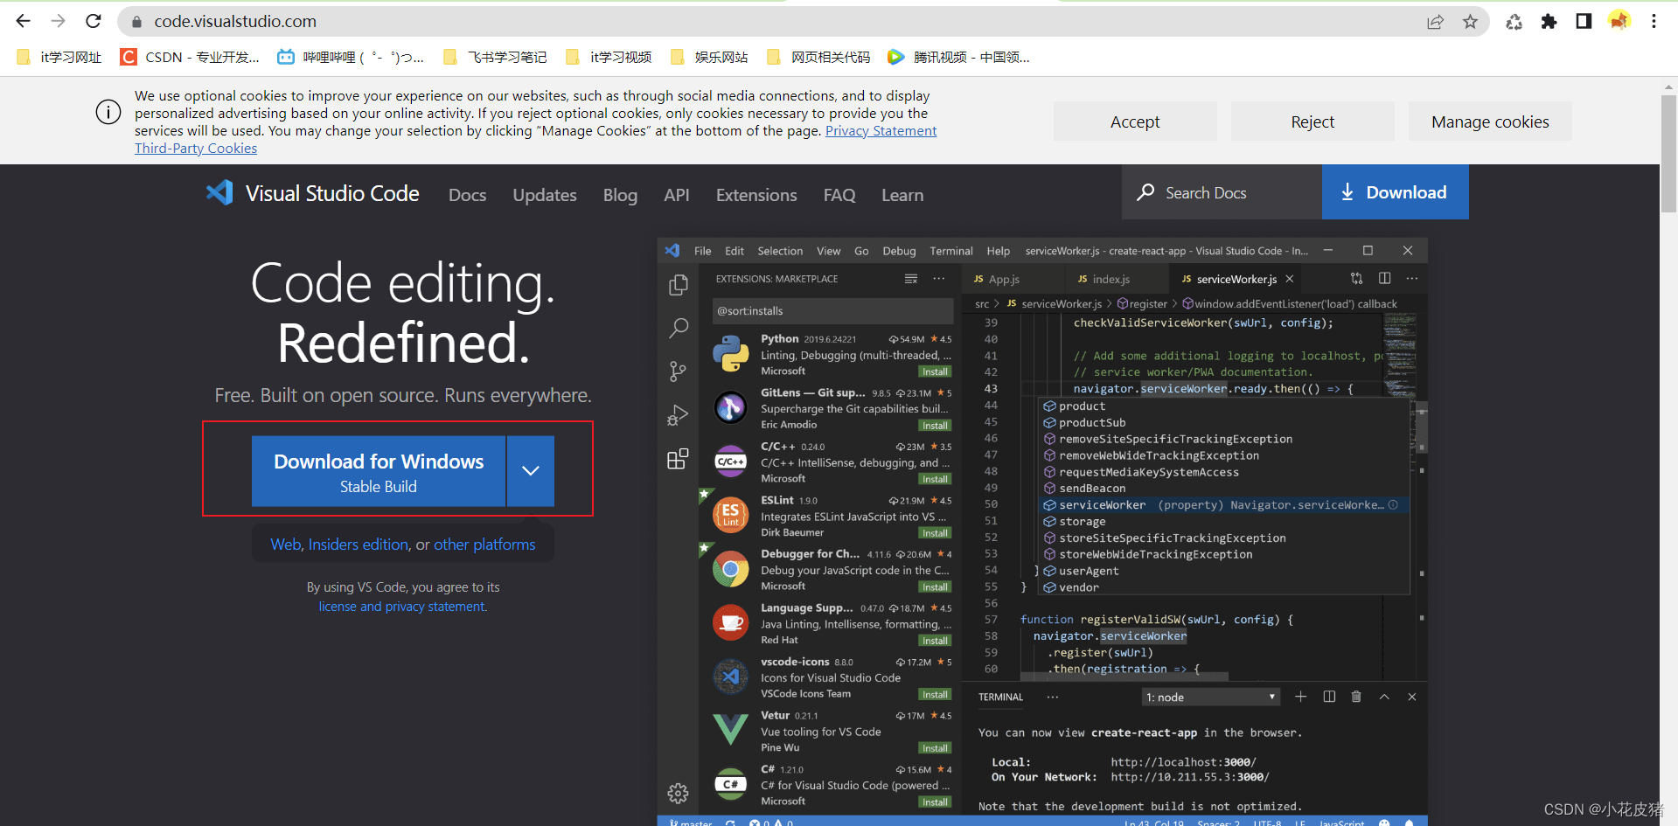
Task: Open the '1: node' terminal dropdown
Action: [1211, 697]
